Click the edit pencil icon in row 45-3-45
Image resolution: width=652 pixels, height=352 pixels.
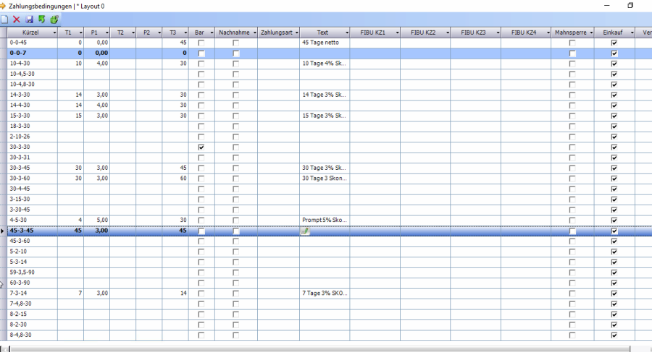click(305, 231)
